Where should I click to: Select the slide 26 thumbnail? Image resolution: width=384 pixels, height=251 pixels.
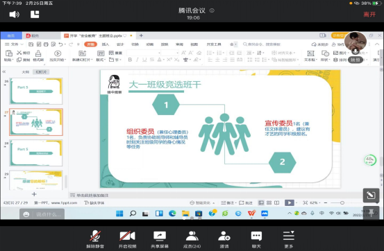[35, 91]
